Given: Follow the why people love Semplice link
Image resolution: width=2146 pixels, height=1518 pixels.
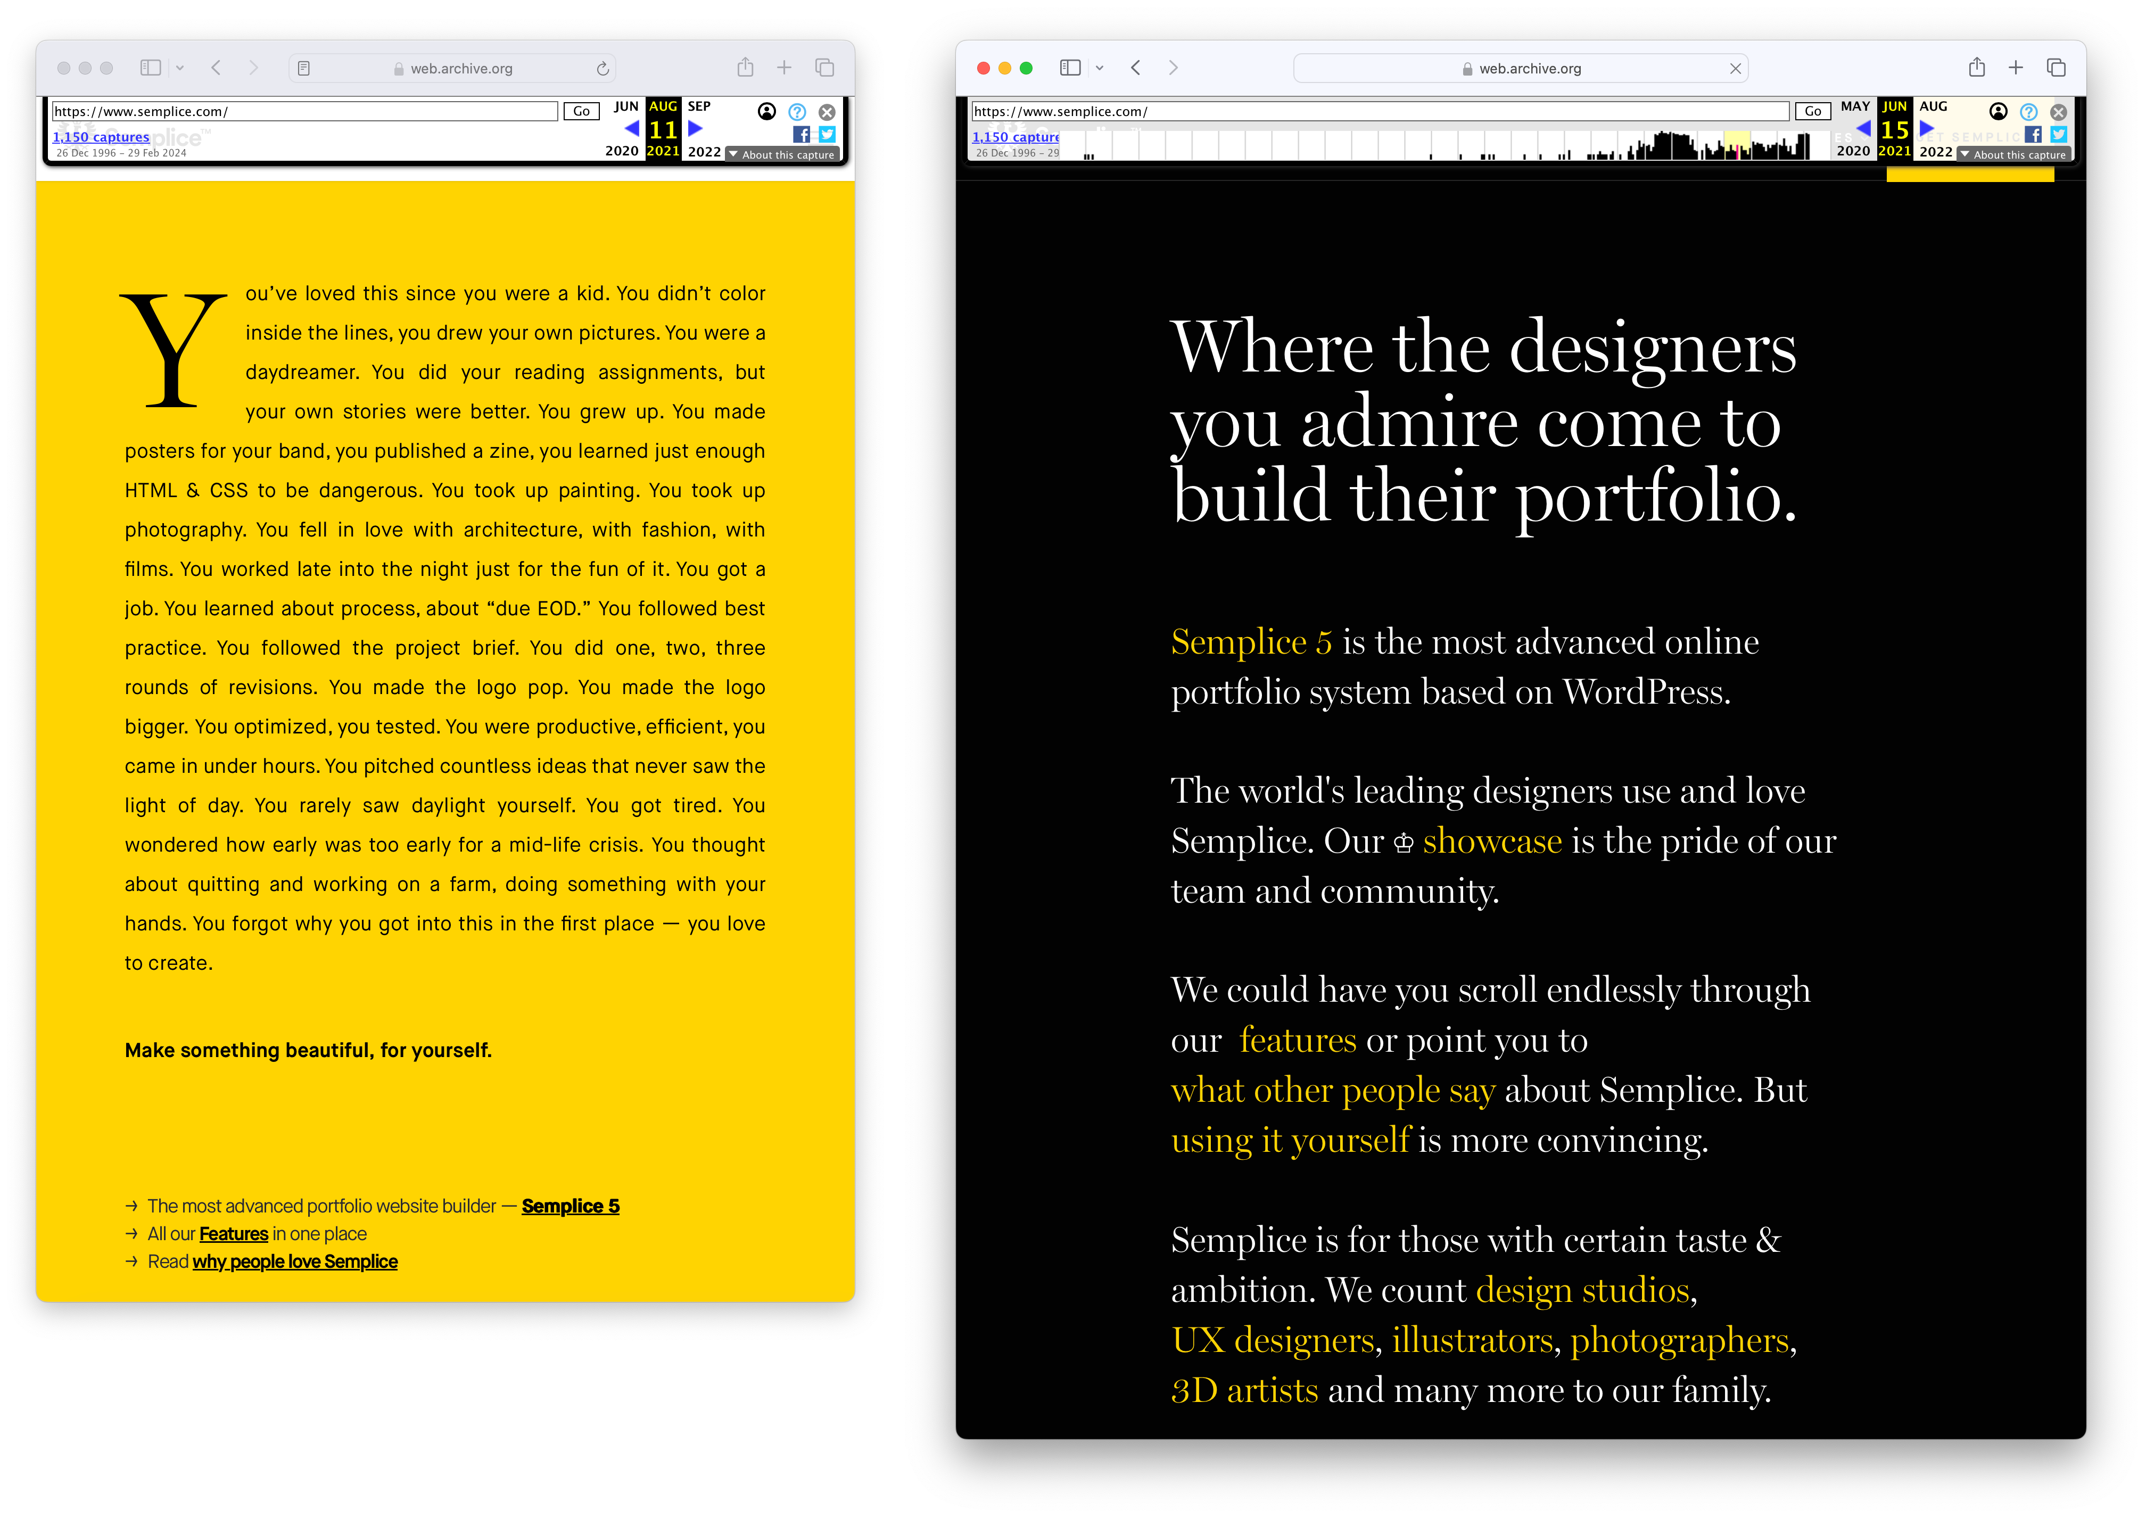Looking at the screenshot, I should (294, 1262).
